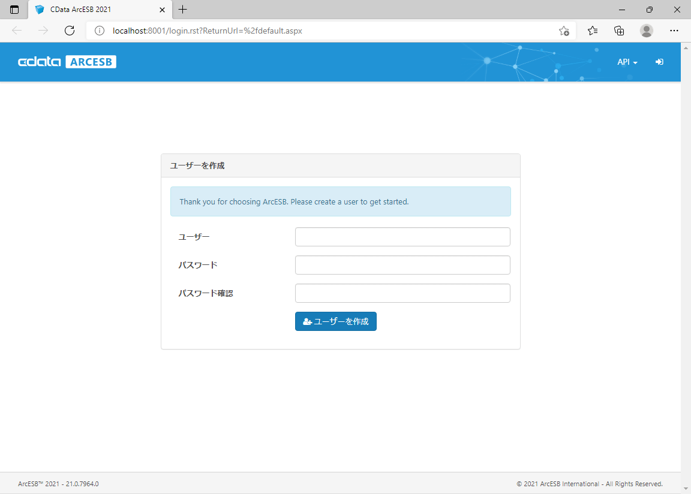
Task: Open browser Settings and more menu
Action: (x=674, y=31)
